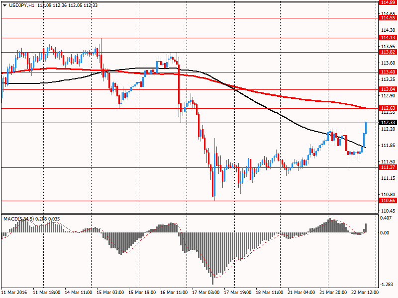This screenshot has width=398, height=298.
Task: Select the 113.04 red price label
Action: [x=388, y=89]
